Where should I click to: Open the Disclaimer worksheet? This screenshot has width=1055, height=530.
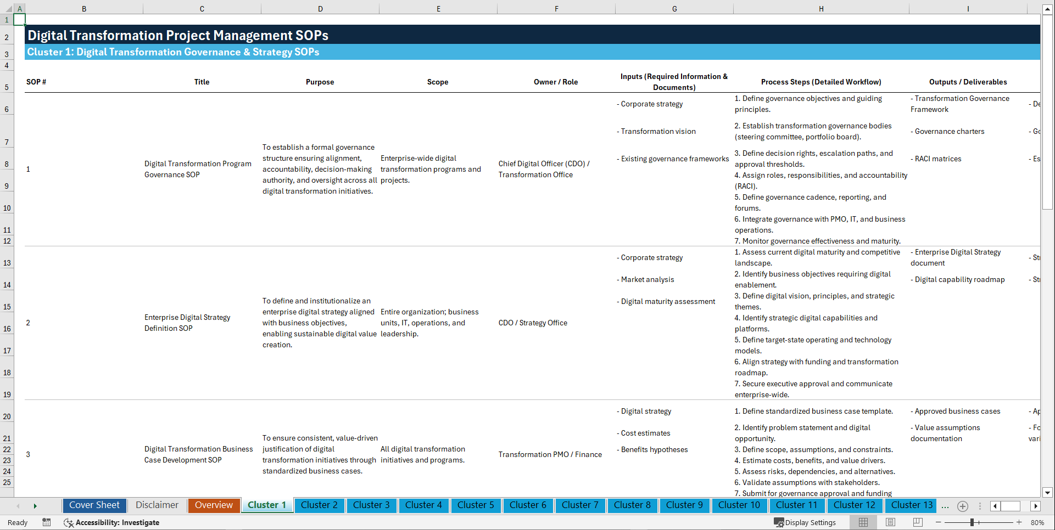[157, 505]
